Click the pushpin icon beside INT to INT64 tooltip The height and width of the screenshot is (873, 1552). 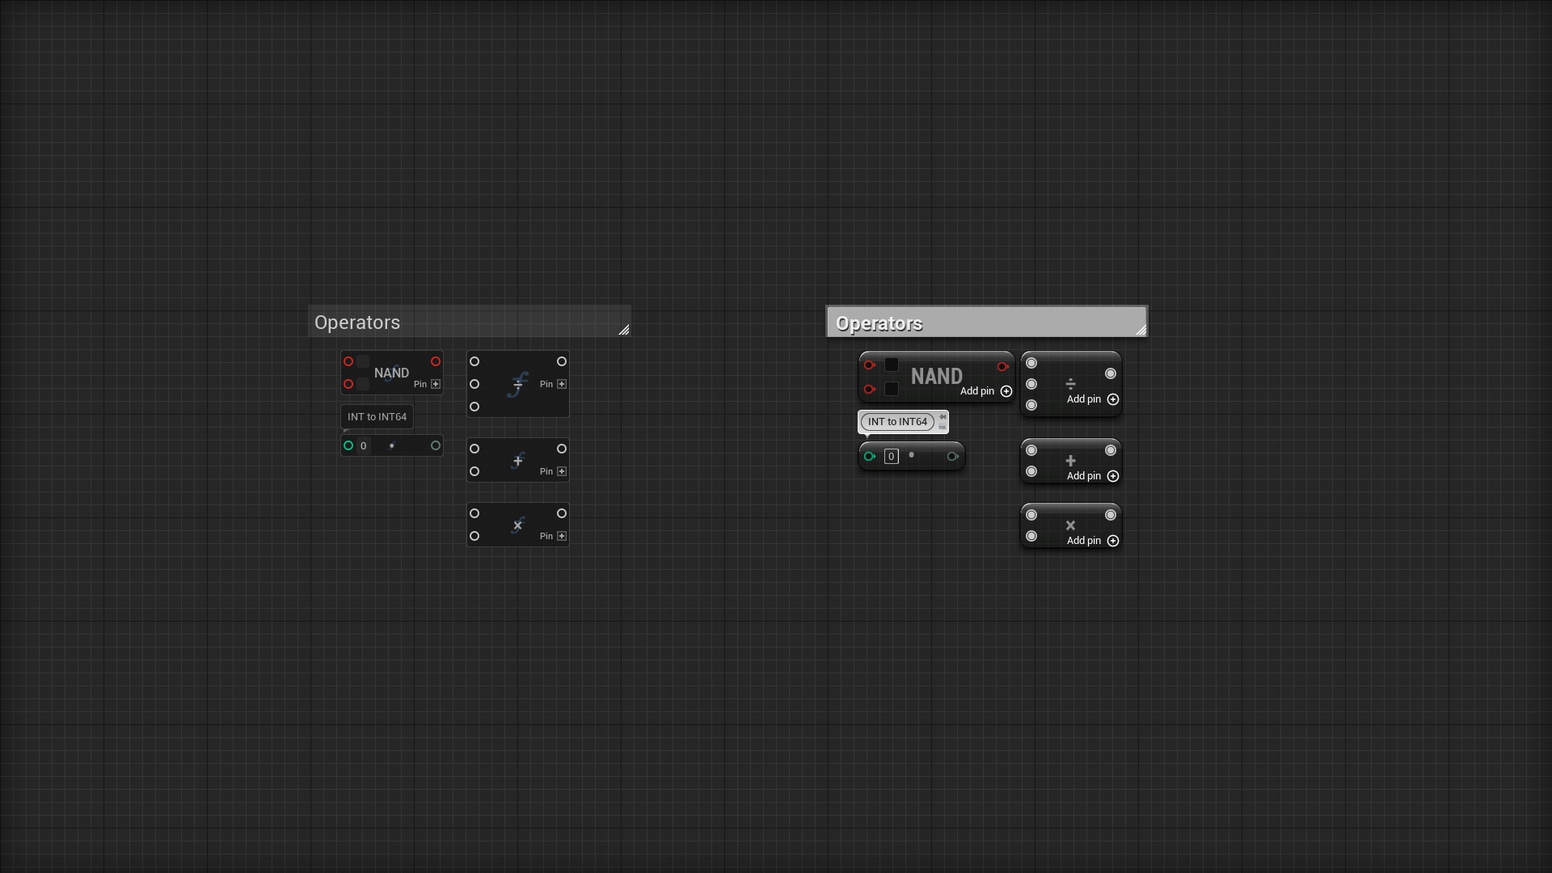943,415
